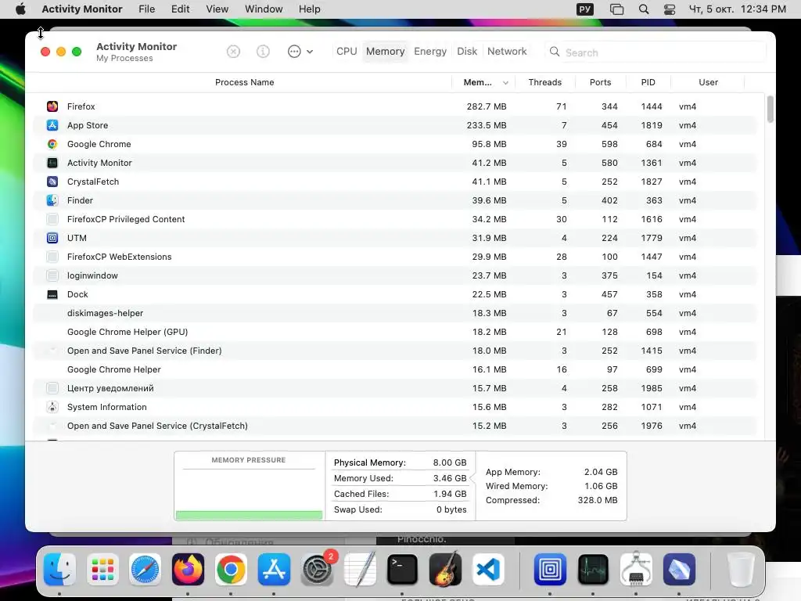801x601 pixels.
Task: Open Terminal from the Dock
Action: 403,570
